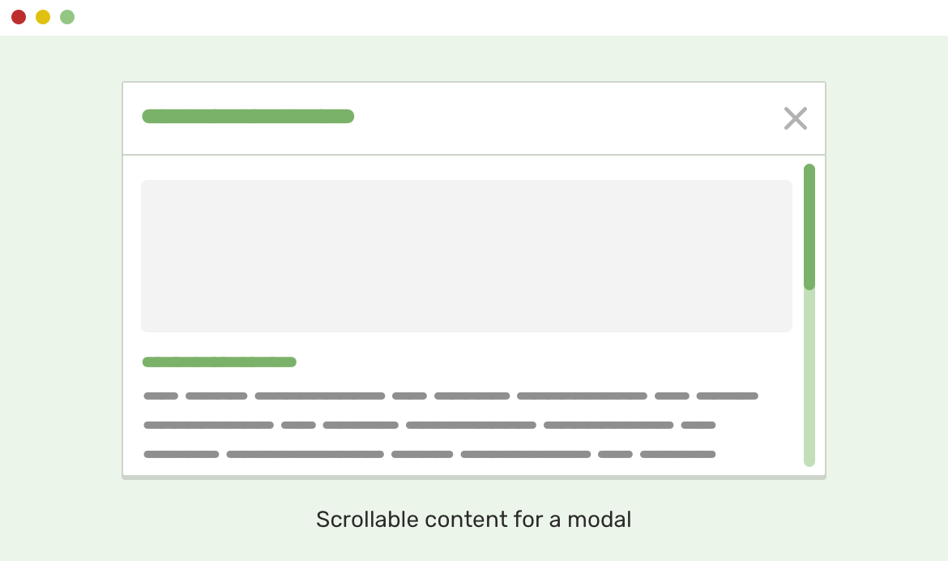948x561 pixels.
Task: Click first long dash in second paragraph line
Action: pyautogui.click(x=208, y=425)
